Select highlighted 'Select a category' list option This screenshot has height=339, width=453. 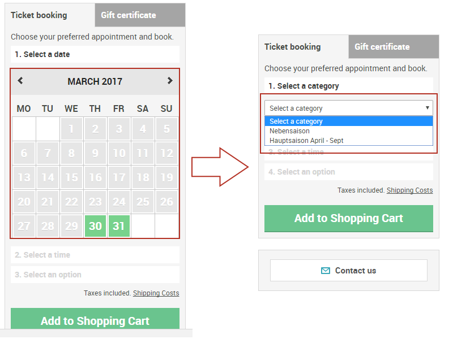296,121
